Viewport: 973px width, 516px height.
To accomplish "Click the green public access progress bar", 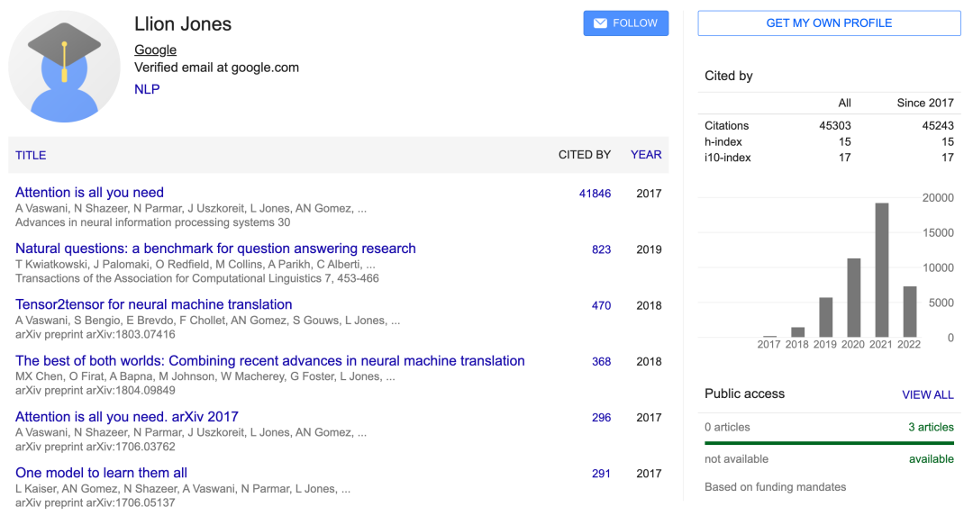I will (x=829, y=443).
